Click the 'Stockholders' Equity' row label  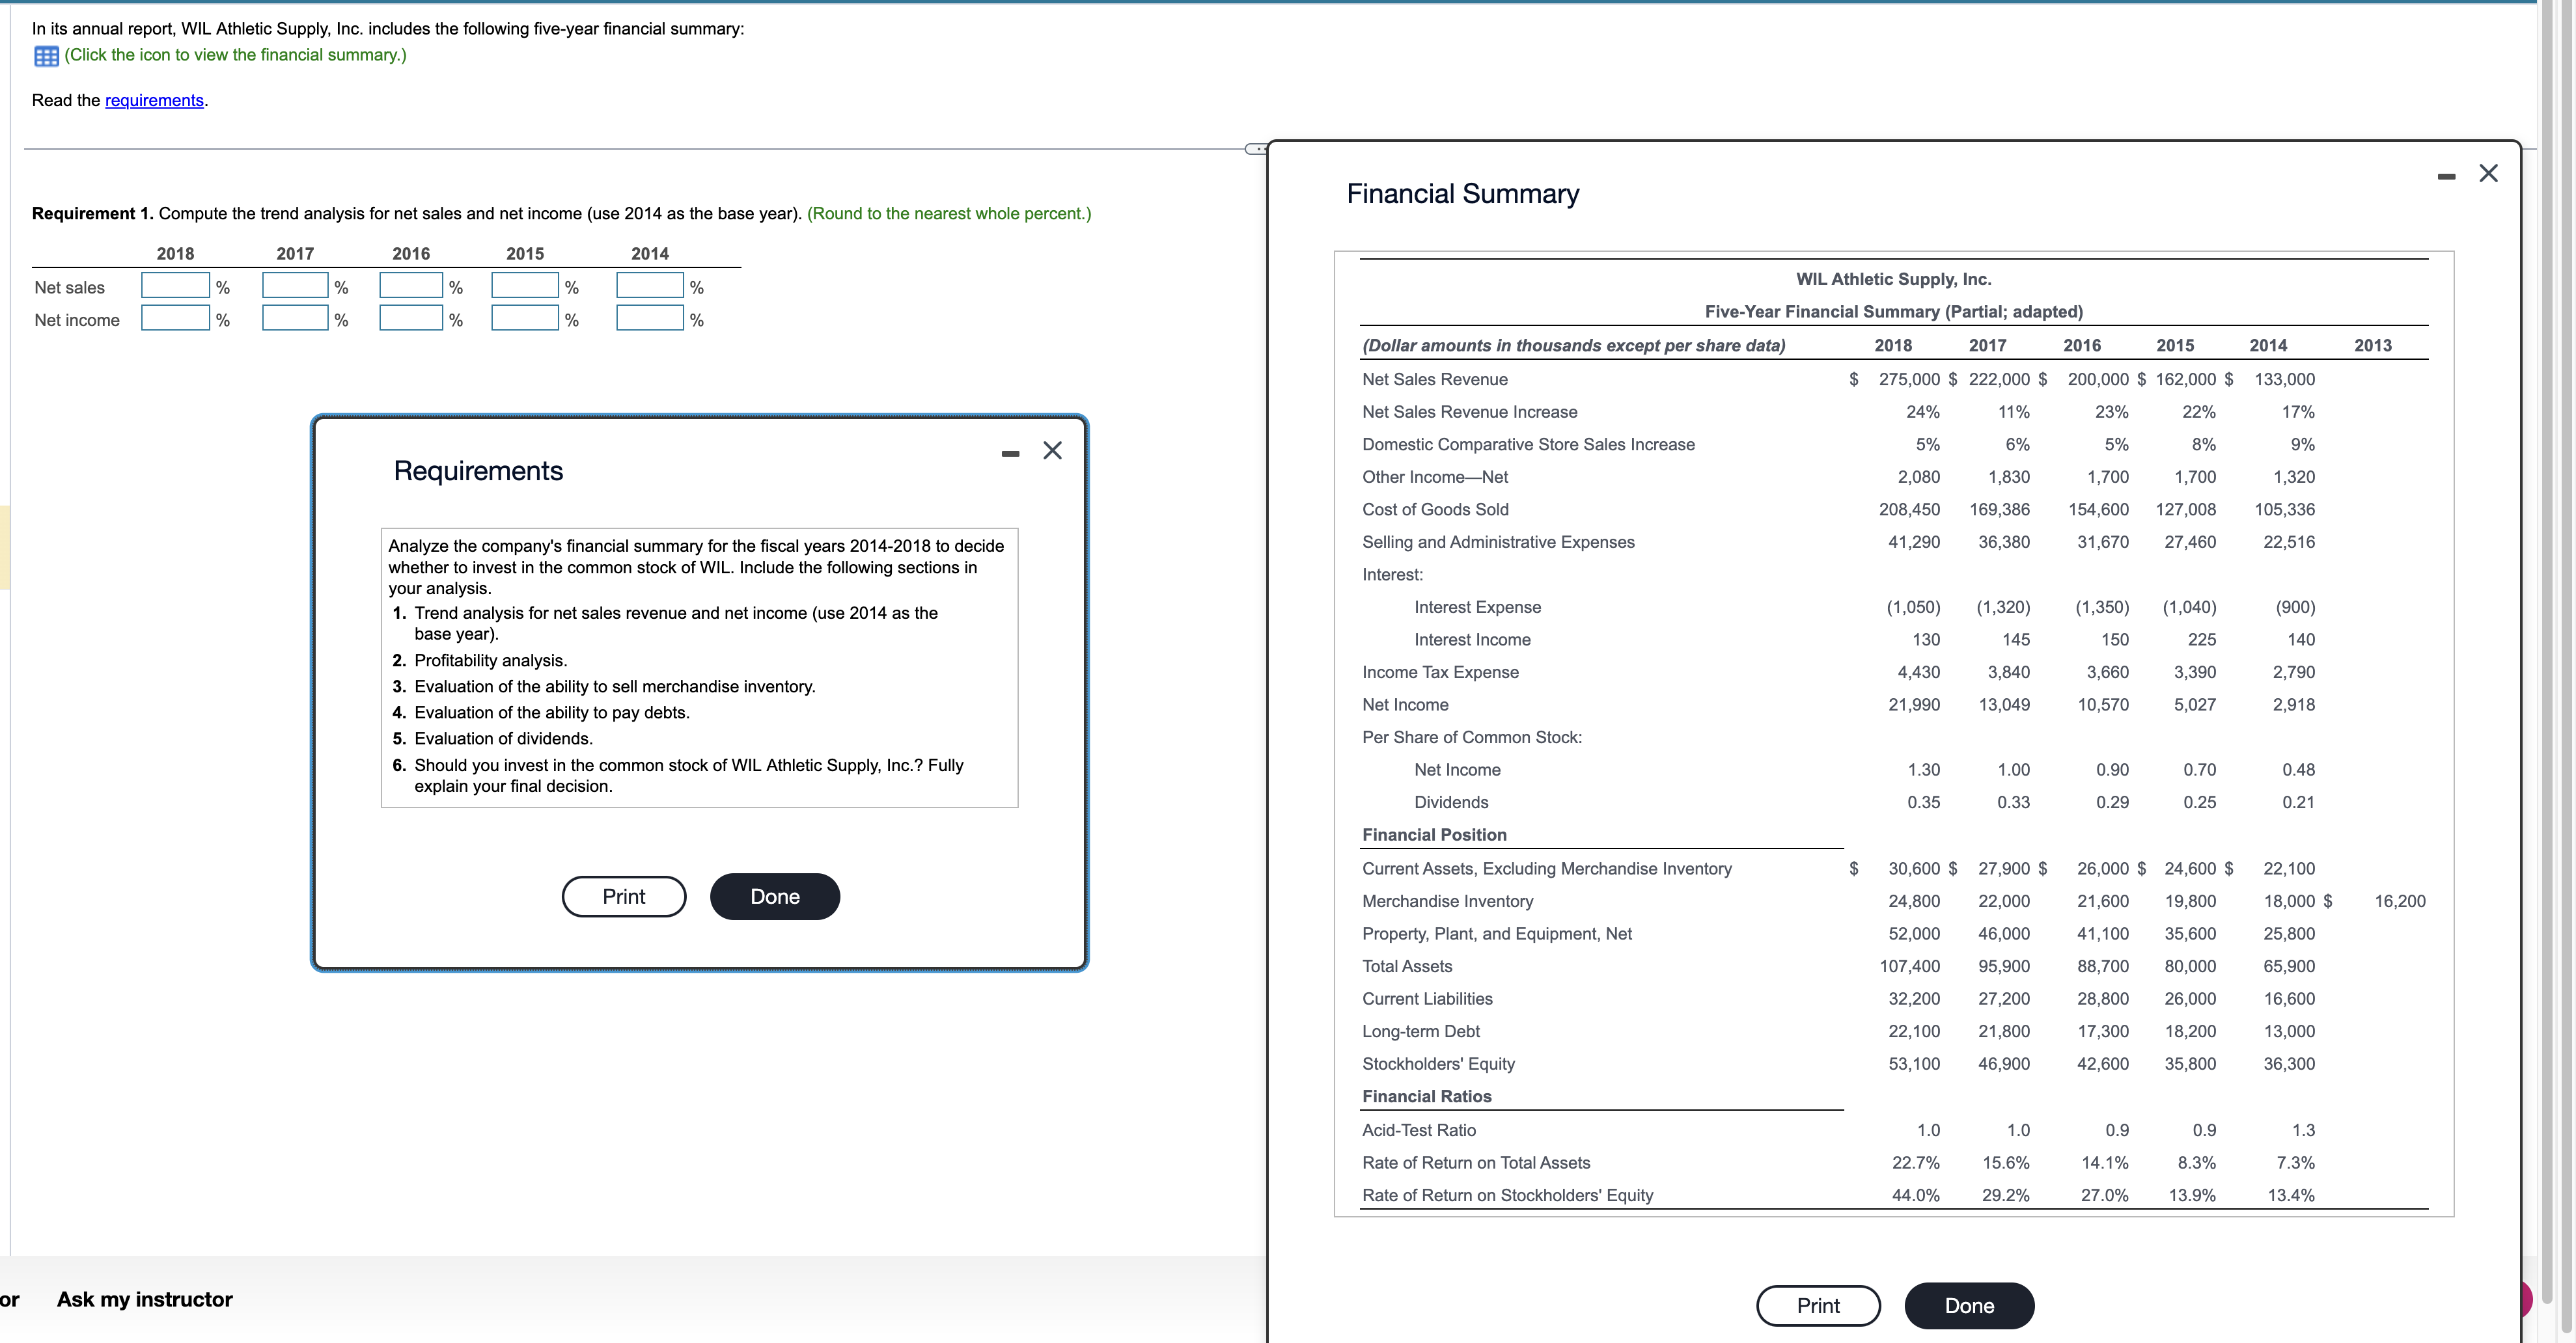point(1438,1065)
